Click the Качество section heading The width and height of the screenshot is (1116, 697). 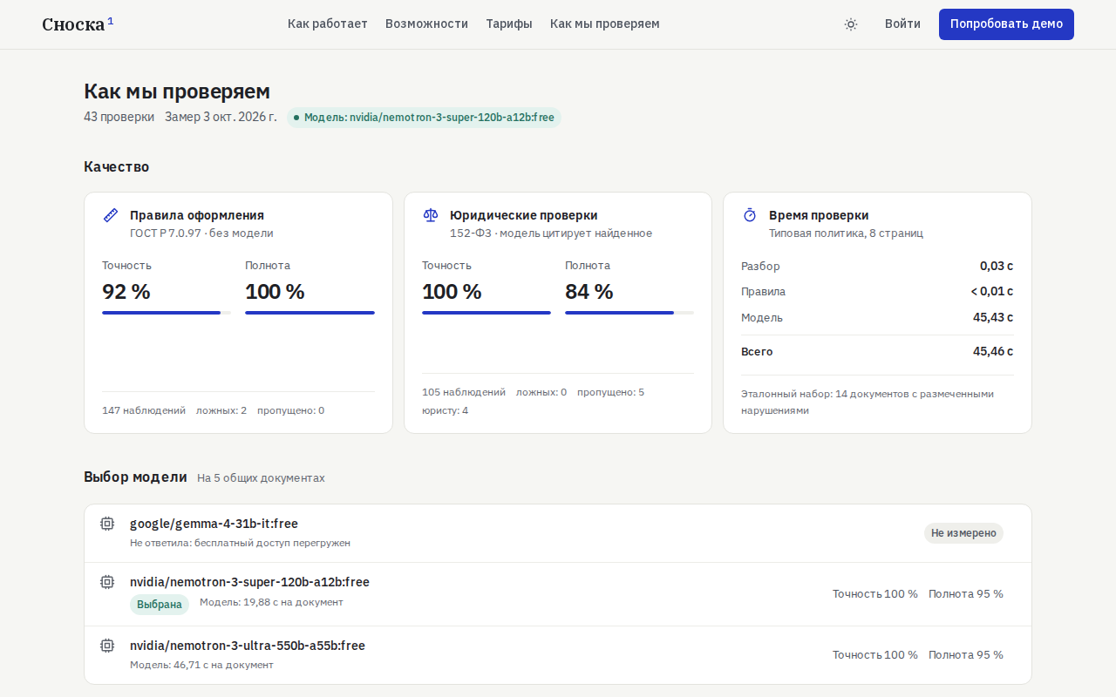[x=117, y=166]
